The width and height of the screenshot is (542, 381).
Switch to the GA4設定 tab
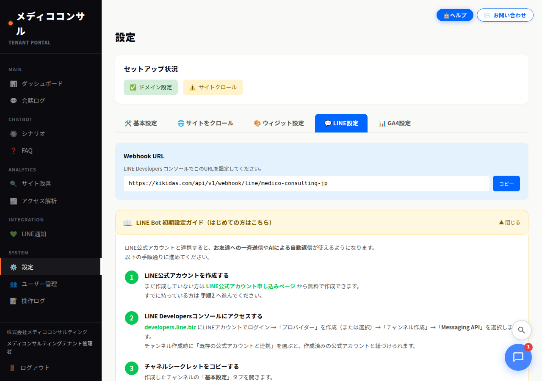395,123
